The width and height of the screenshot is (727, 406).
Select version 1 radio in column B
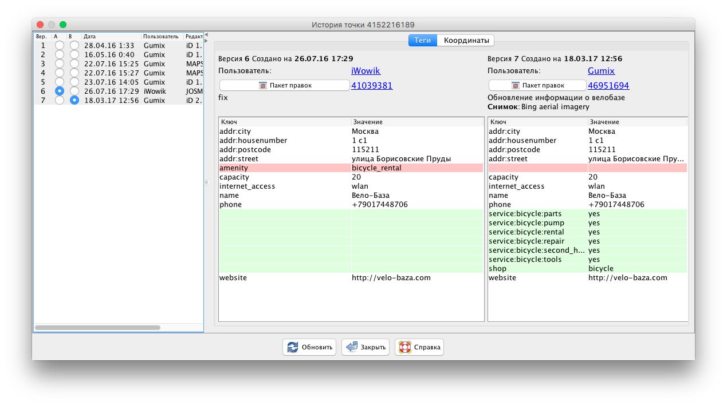(x=74, y=45)
